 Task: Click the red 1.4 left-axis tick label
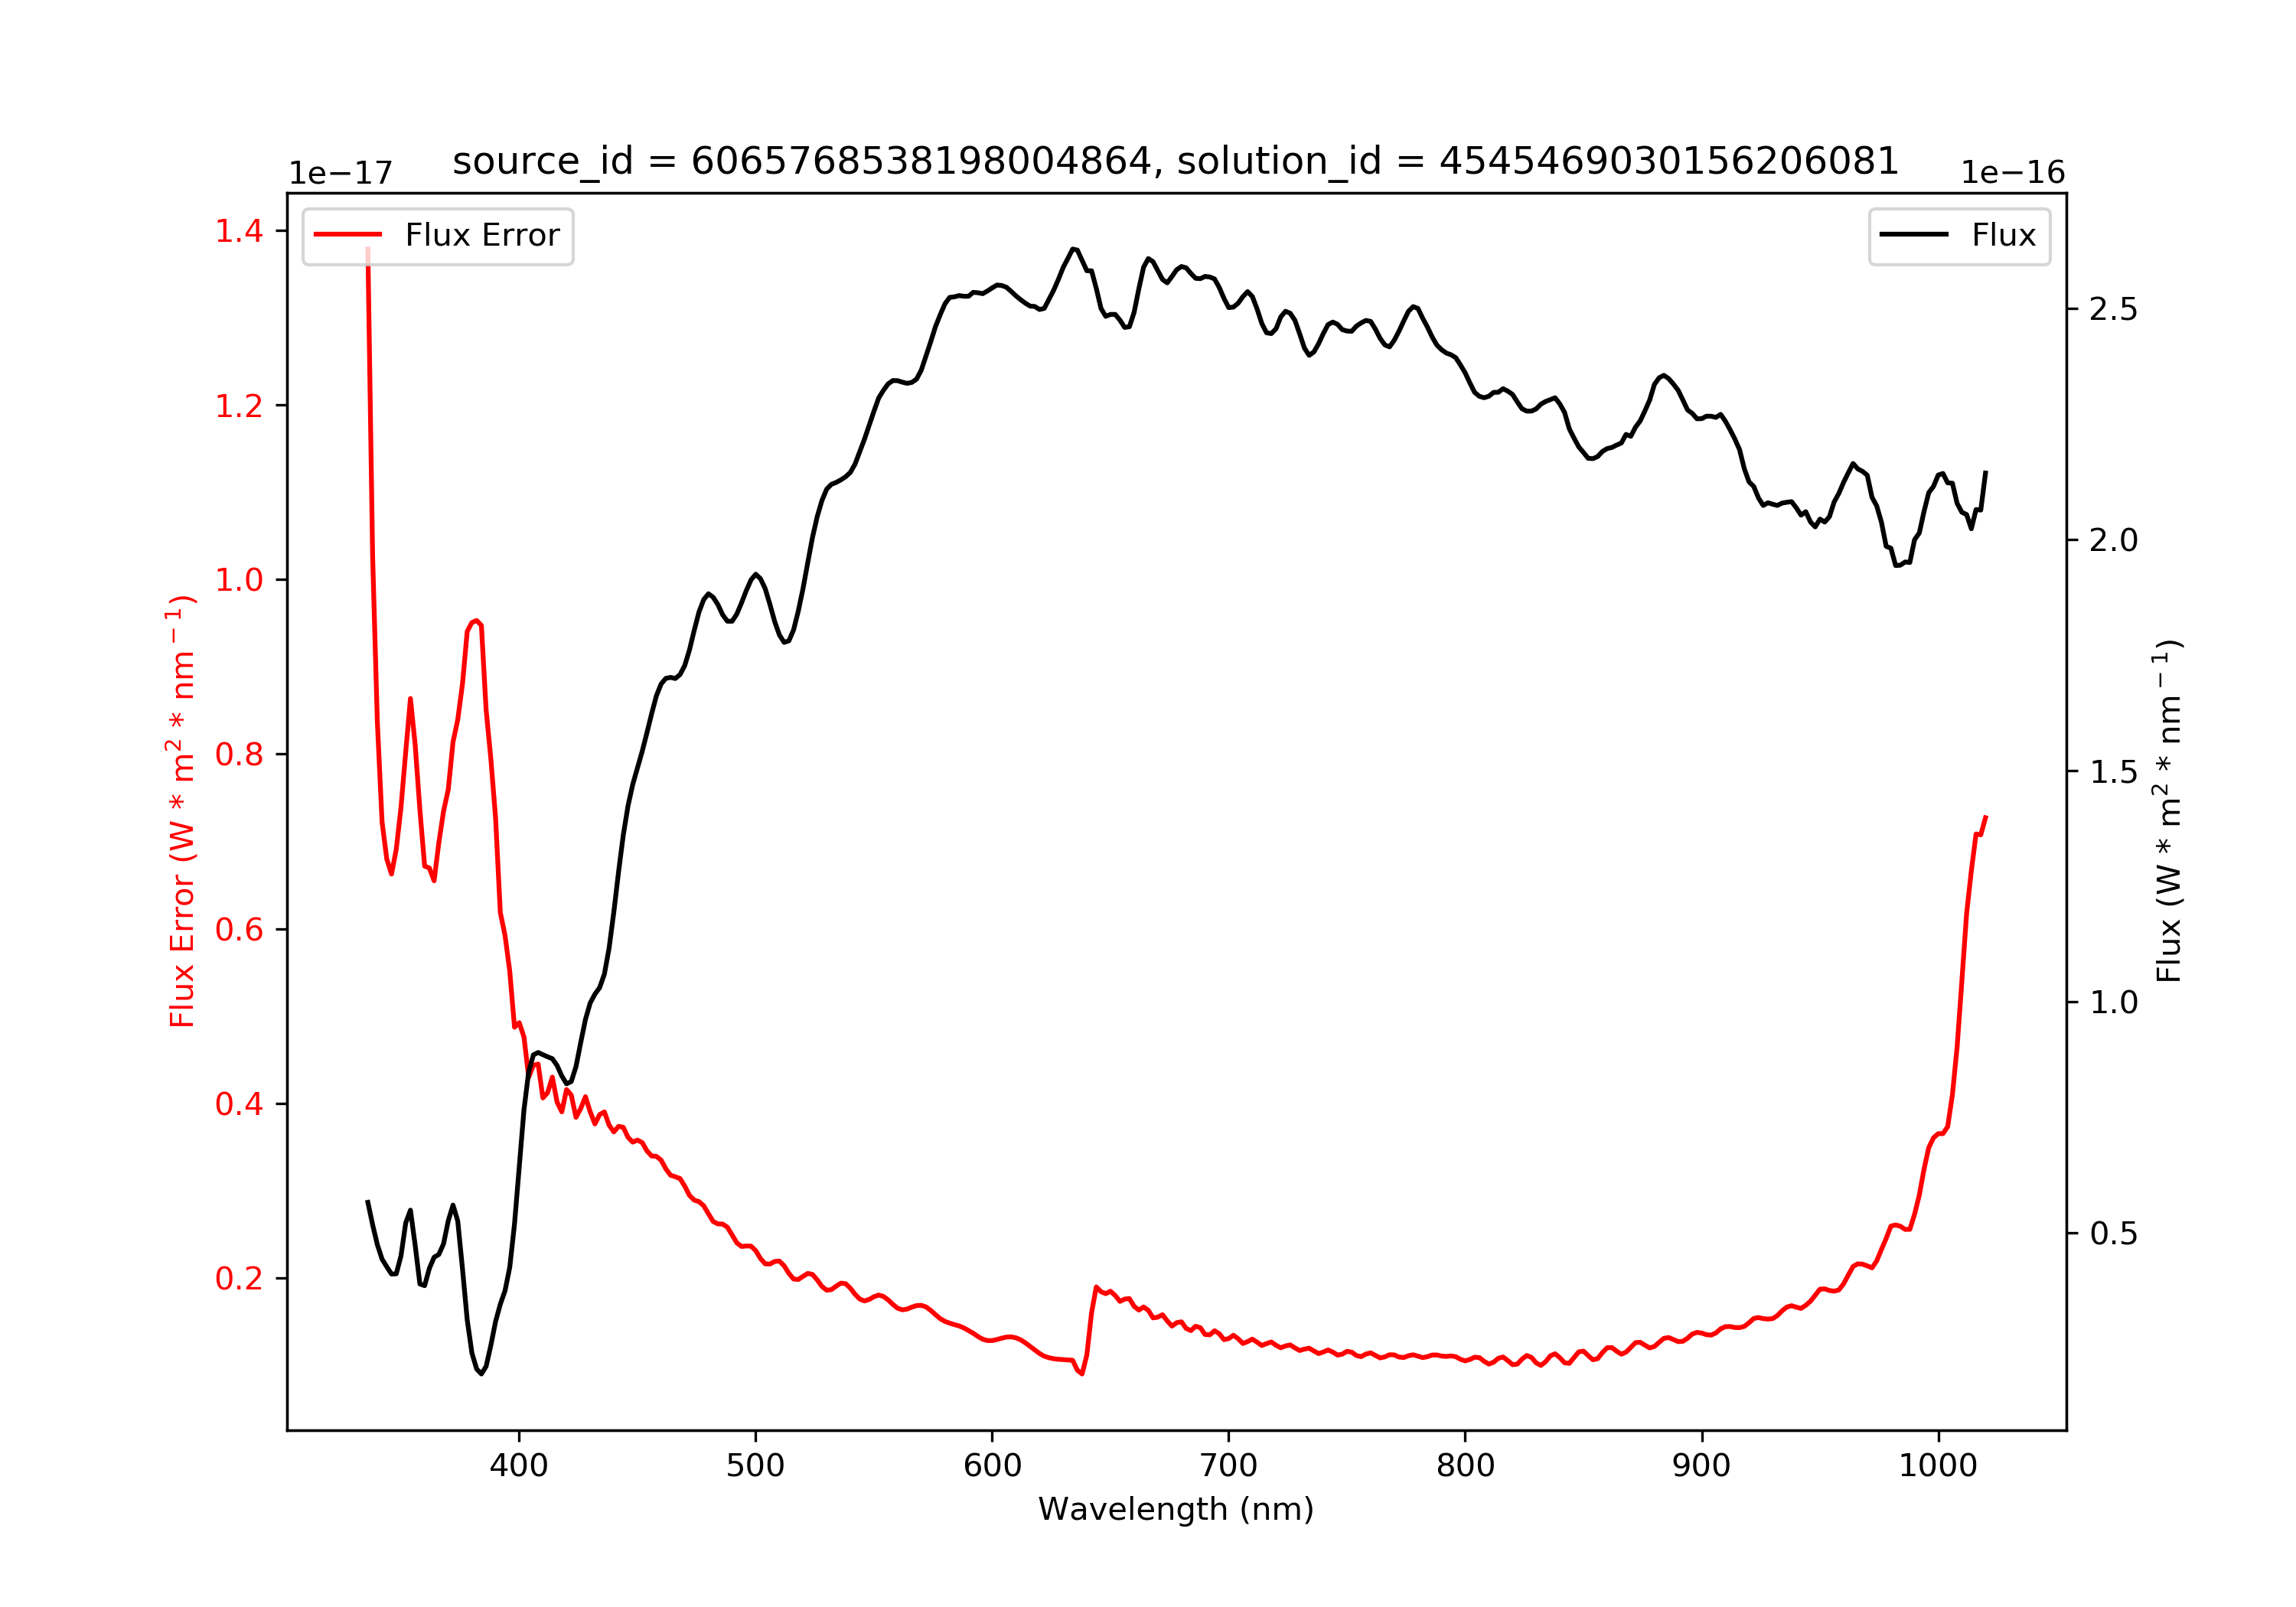(239, 231)
